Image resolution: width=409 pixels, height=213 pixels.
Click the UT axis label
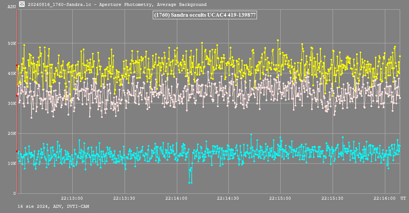403,198
